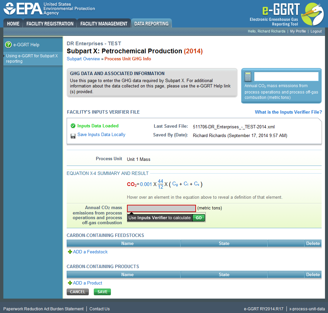Open the HOME tab

[13, 24]
